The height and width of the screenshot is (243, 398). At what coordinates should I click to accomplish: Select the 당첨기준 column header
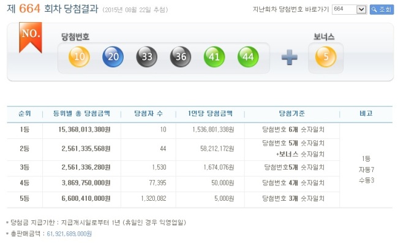click(291, 114)
